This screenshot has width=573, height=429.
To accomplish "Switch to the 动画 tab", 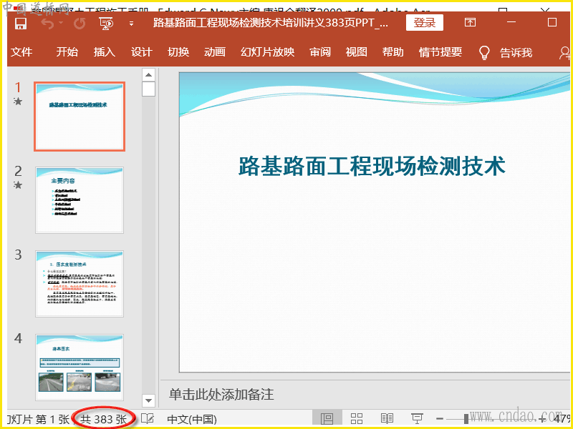I will pyautogui.click(x=215, y=52).
